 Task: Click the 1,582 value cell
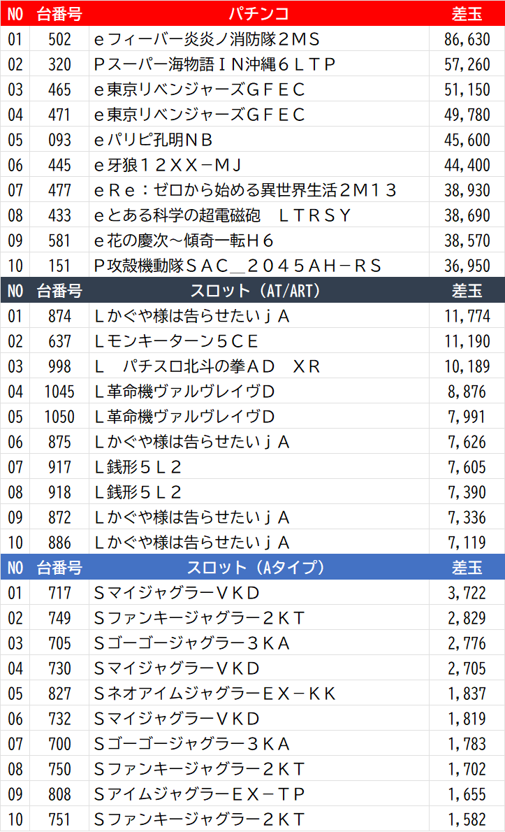tap(467, 819)
